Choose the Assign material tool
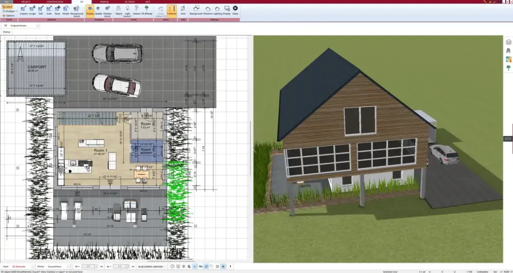Screen dimensions: 513x273 (32, 10)
